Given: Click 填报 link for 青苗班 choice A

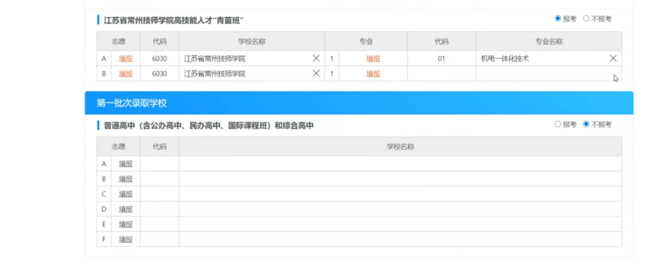Looking at the screenshot, I should [126, 59].
